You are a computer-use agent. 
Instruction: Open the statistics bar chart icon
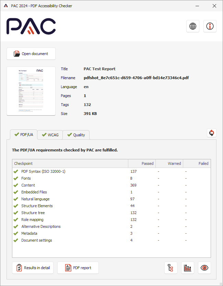point(188,268)
